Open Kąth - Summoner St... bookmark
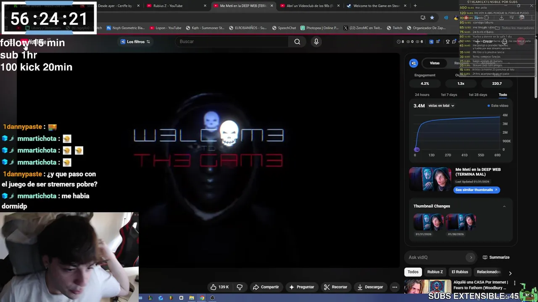The height and width of the screenshot is (302, 538). pyautogui.click(x=205, y=28)
